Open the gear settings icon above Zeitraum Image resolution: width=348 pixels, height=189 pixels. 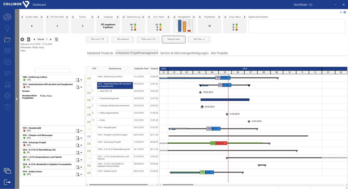[x=22, y=39]
